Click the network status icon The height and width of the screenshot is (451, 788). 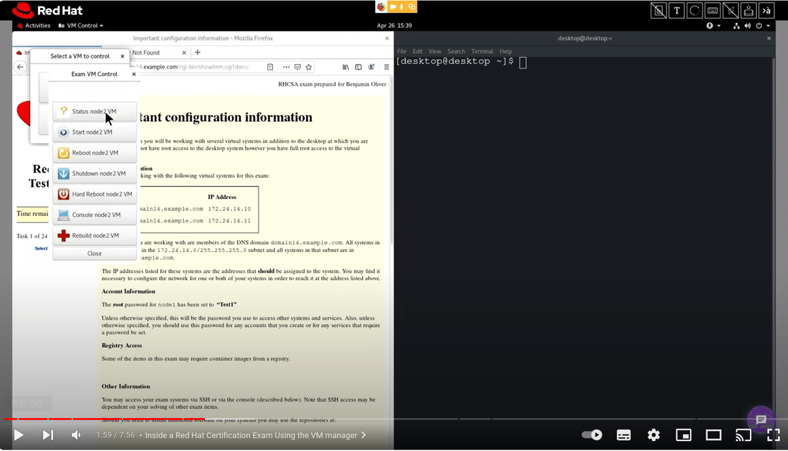pos(737,26)
